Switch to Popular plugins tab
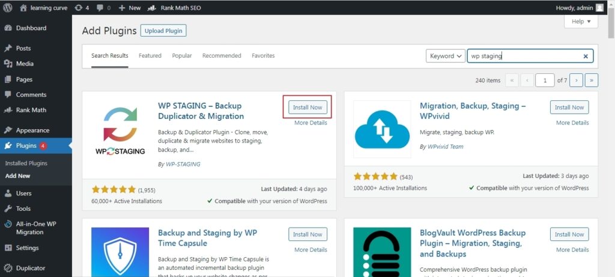 coord(182,56)
